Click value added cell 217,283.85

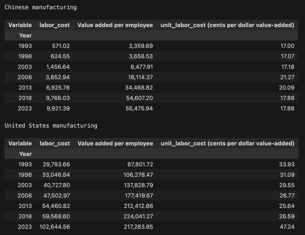(139, 227)
